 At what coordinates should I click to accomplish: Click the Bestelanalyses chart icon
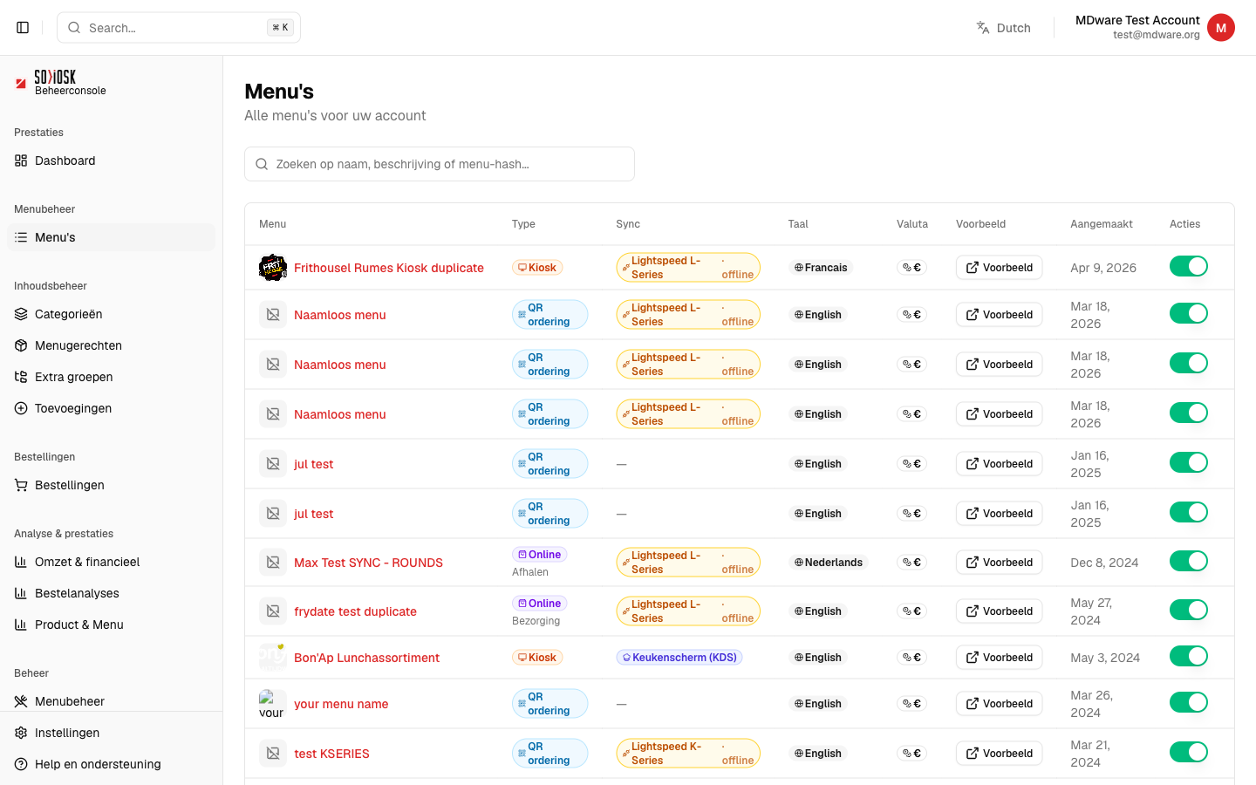click(21, 593)
